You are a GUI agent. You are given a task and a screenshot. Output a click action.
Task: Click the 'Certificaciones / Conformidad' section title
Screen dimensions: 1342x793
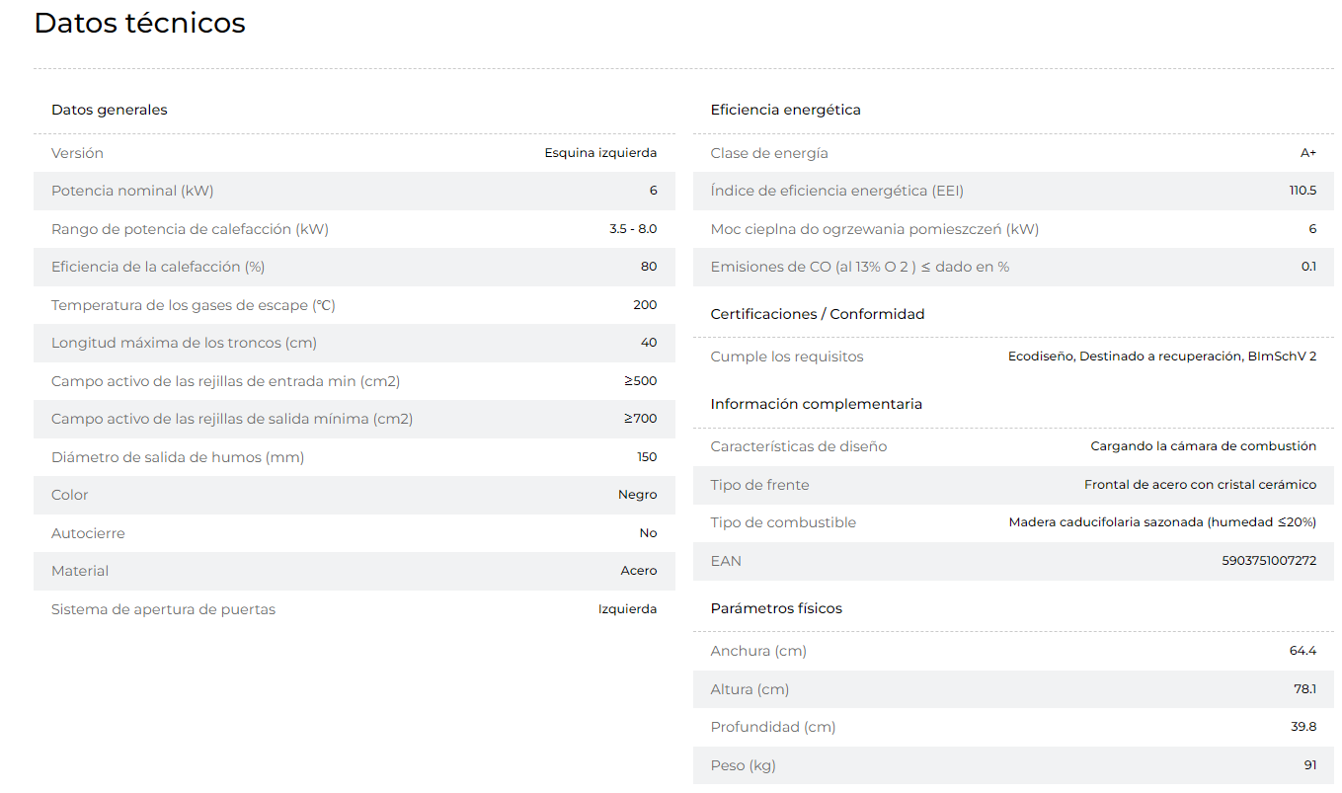[818, 314]
